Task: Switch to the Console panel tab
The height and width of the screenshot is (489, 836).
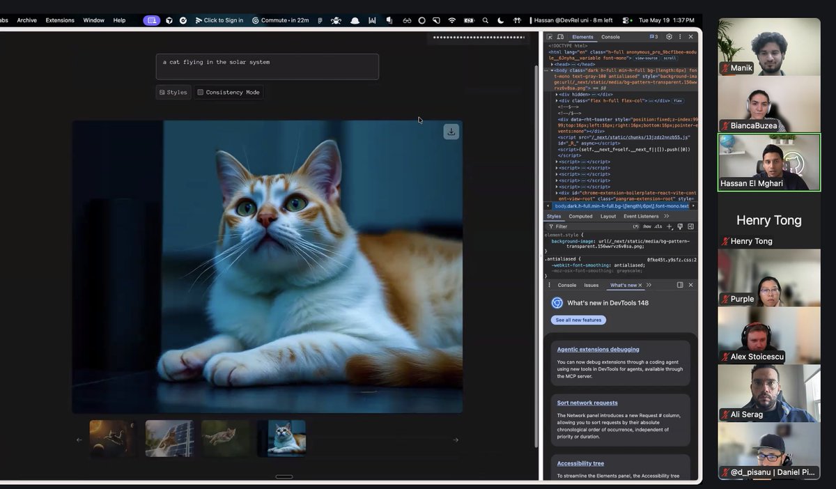Action: click(610, 37)
